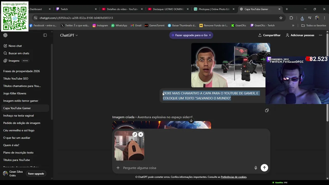
Task: Close the Capa YouTube Gamer tab
Action: pos(279,9)
